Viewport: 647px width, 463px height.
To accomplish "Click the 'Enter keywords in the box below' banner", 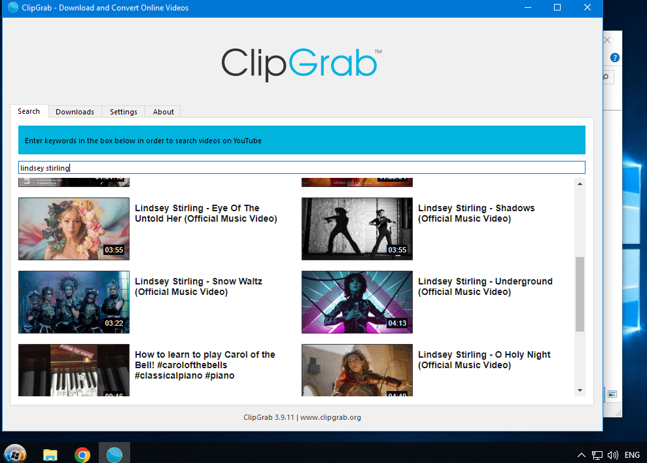I will [x=302, y=140].
